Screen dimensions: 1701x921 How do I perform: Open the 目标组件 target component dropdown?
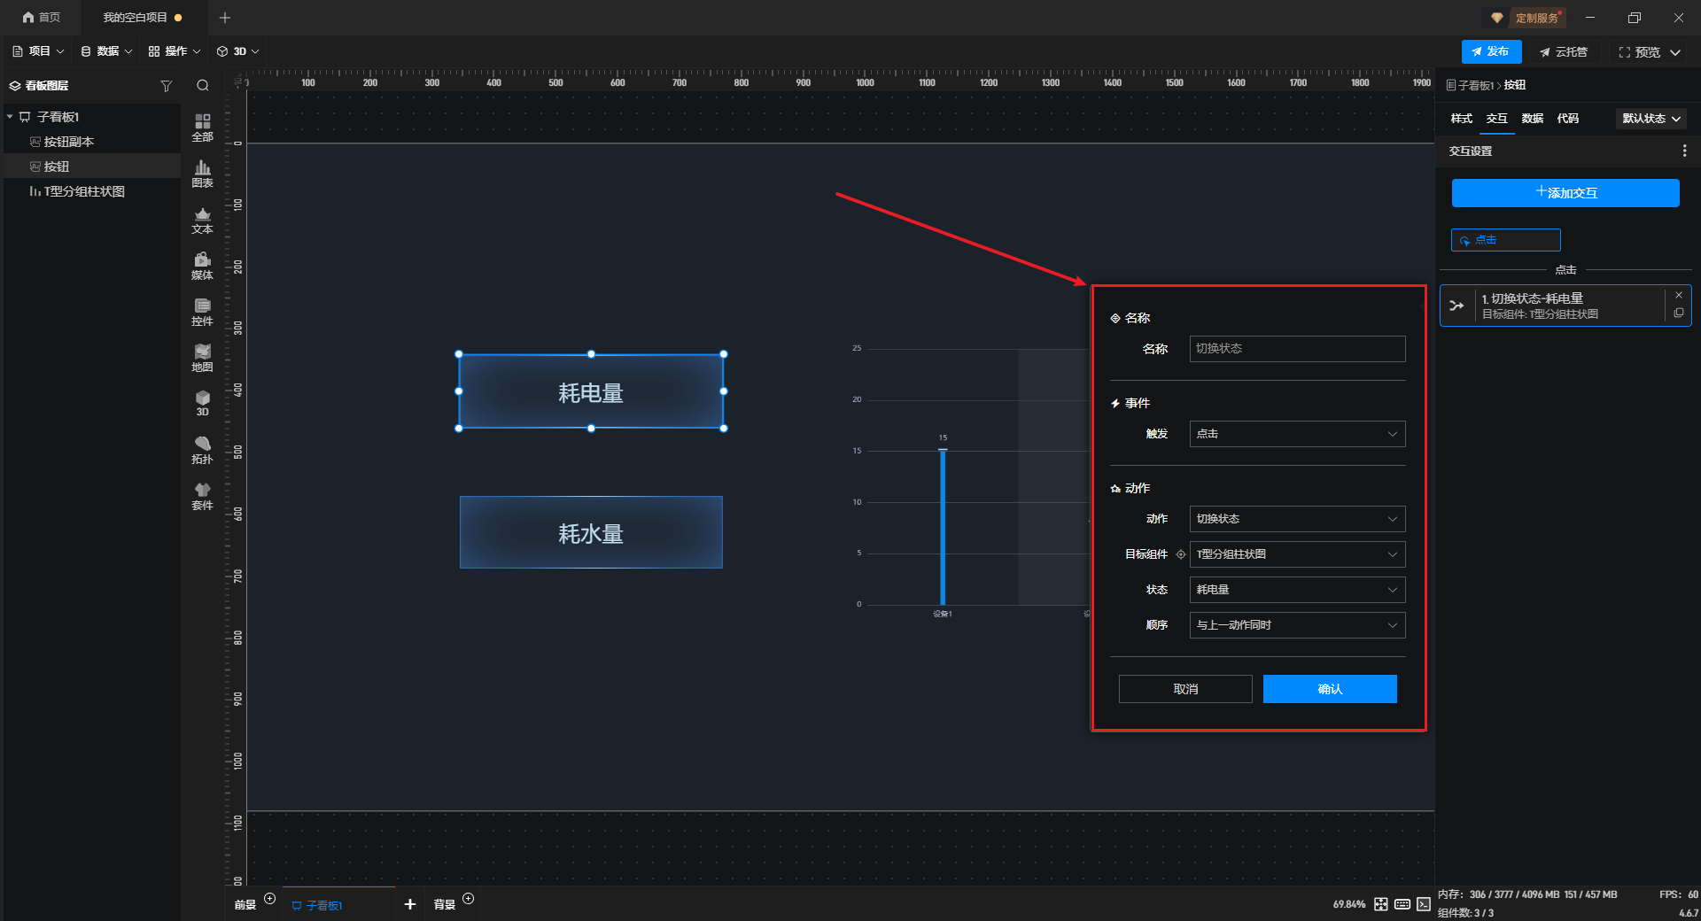click(1296, 554)
